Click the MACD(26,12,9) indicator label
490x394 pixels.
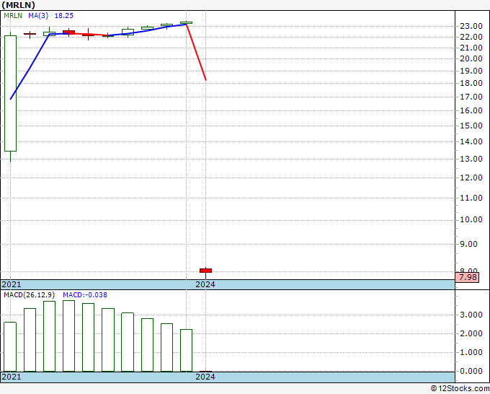click(x=29, y=295)
